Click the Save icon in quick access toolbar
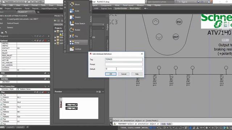The image size is (232, 130). (x=11, y=2)
